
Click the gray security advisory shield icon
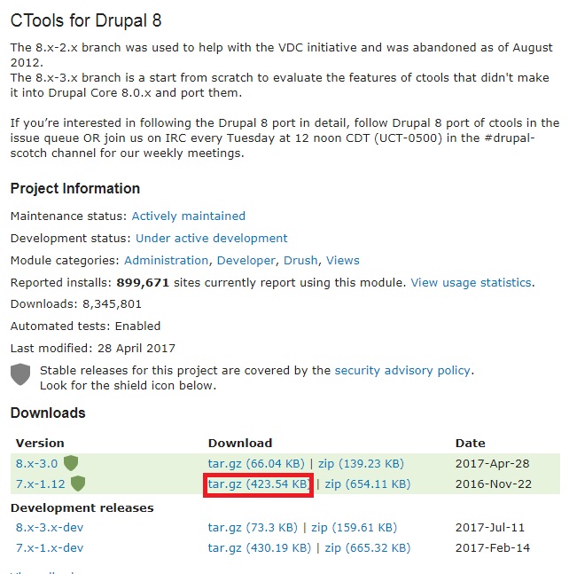(x=20, y=374)
